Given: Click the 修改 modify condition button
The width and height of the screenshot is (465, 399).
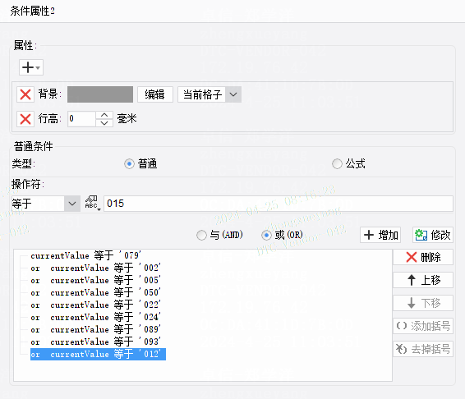Looking at the screenshot, I should [x=433, y=235].
